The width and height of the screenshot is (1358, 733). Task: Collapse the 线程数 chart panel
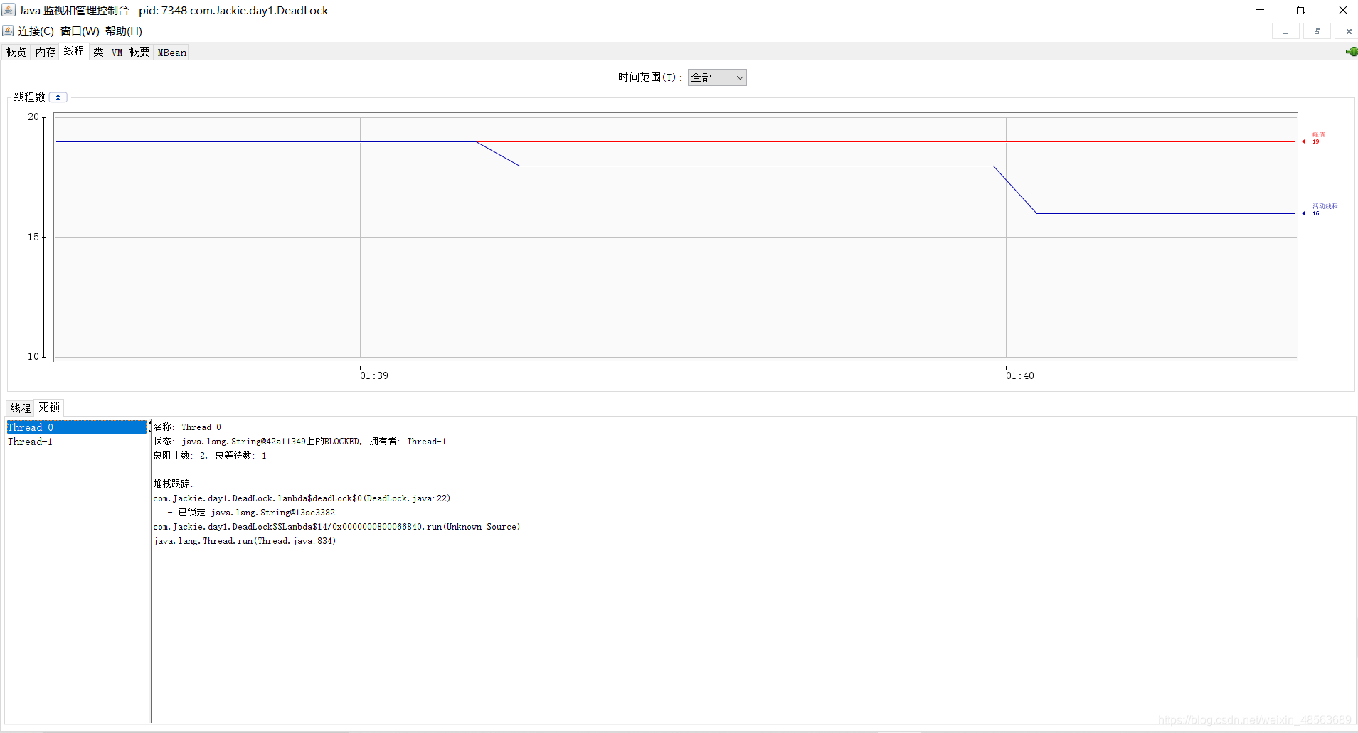click(58, 97)
